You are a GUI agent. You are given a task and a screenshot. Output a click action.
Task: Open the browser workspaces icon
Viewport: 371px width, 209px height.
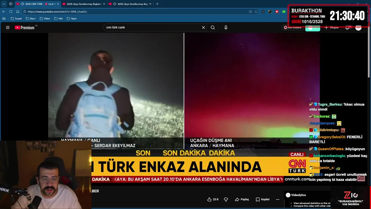pos(11,4)
